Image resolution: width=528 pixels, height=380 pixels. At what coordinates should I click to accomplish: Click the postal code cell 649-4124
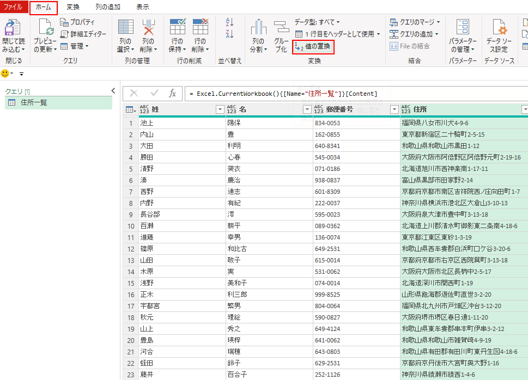tap(356, 329)
